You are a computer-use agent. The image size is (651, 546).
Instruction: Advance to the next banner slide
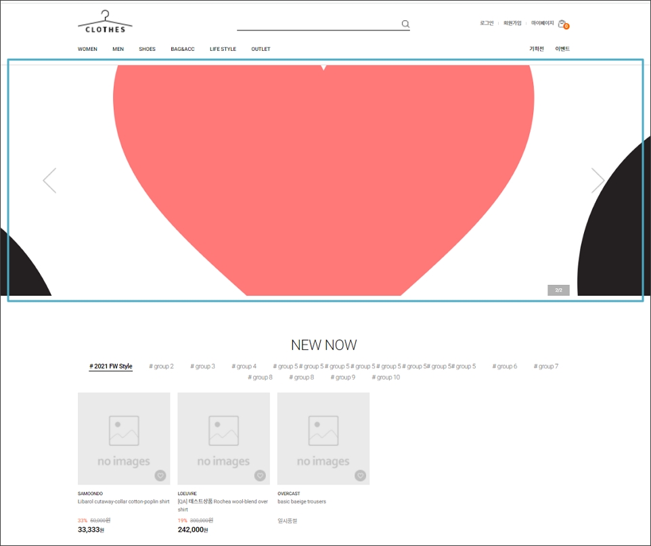(x=598, y=181)
